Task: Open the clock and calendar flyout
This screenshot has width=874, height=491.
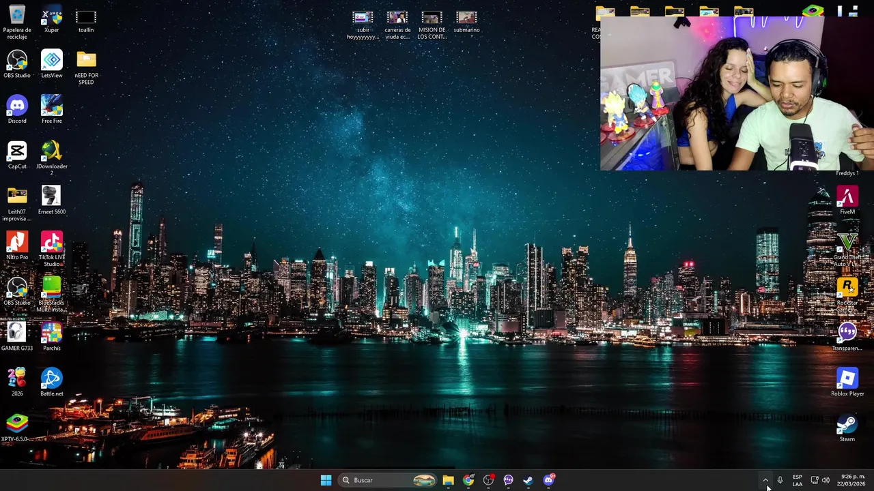Action: 853,480
